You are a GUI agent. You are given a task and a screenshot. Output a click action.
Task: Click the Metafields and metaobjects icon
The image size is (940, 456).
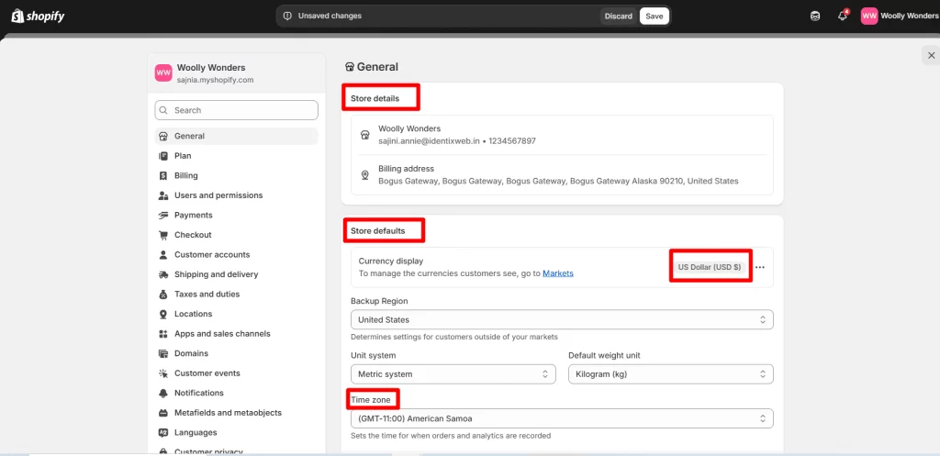[163, 413]
